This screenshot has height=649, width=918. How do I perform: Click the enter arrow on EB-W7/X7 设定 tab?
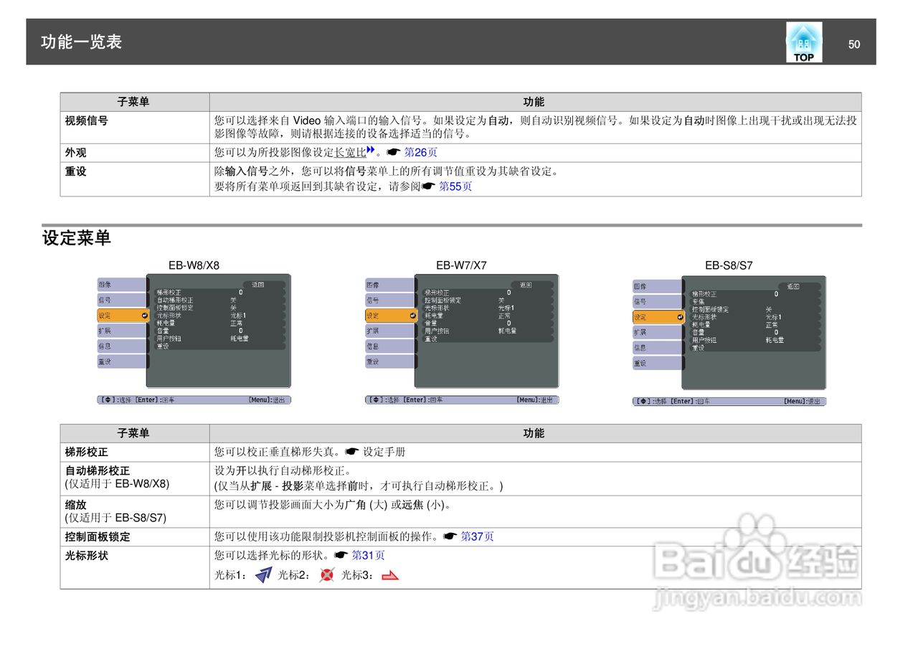[x=412, y=316]
